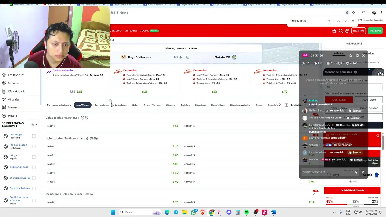Select the Formaciones tab

point(102,105)
